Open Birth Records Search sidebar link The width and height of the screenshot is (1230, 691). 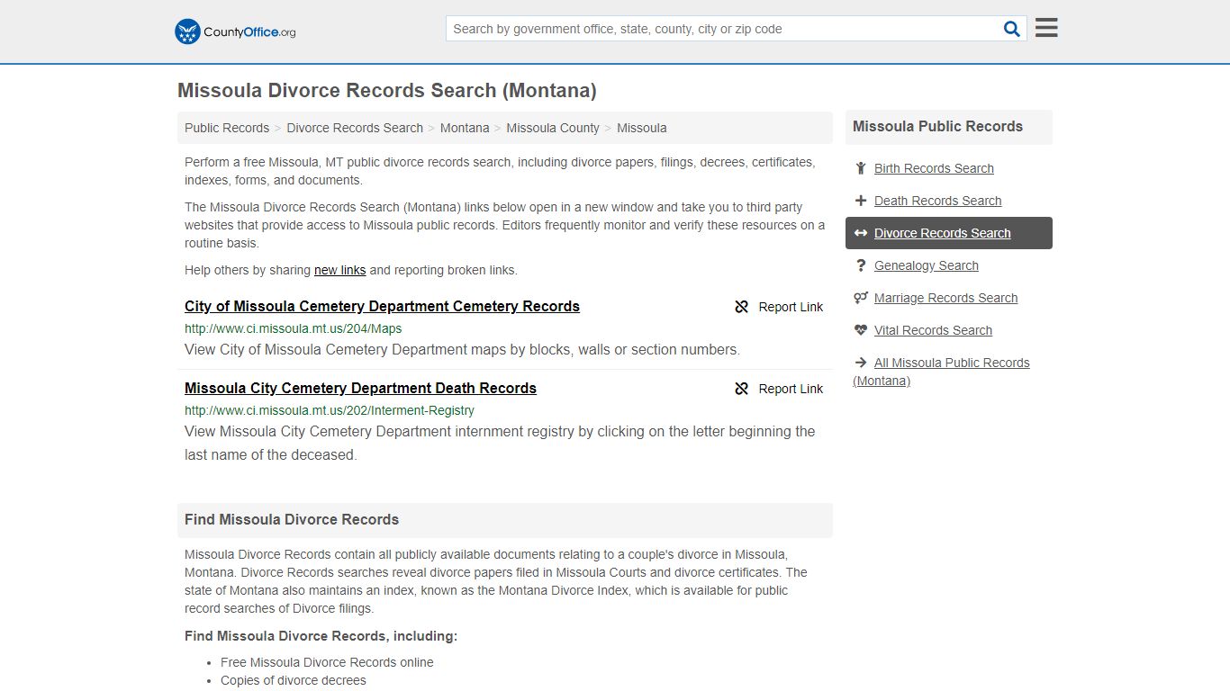[934, 168]
